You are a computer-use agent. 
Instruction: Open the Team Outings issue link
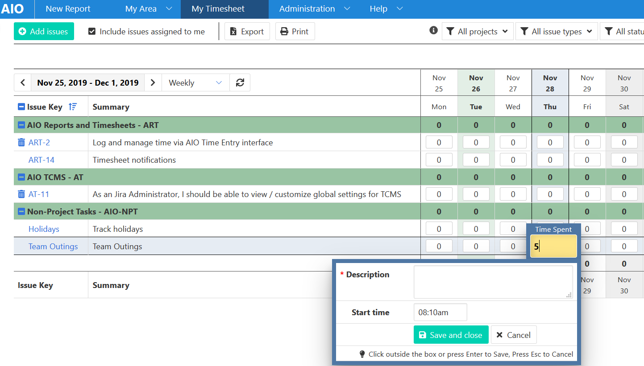tap(53, 247)
